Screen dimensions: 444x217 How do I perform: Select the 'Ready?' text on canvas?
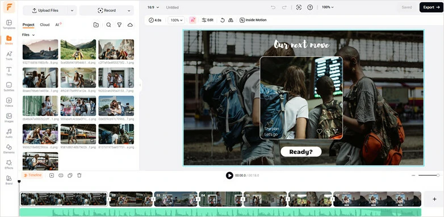[301, 152]
